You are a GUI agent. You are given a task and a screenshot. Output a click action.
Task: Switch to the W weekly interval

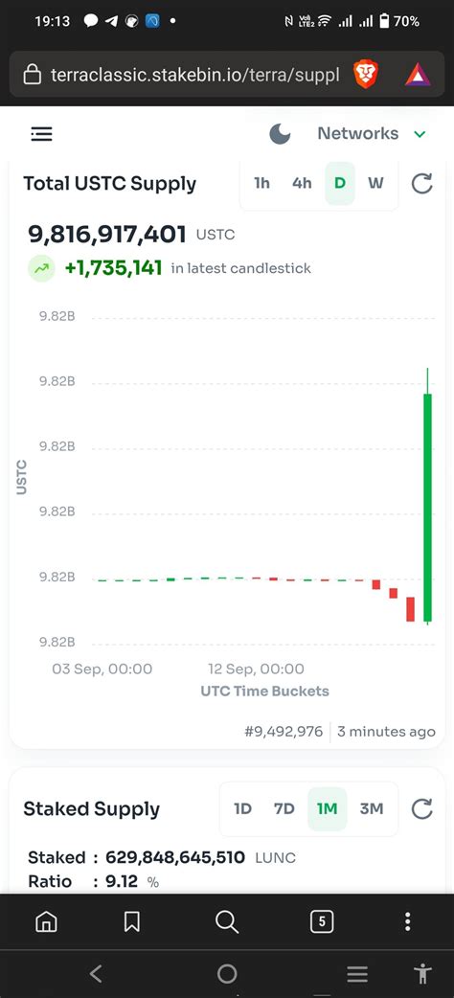(375, 183)
